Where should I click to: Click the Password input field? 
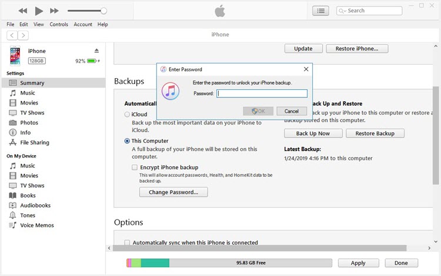pos(262,93)
